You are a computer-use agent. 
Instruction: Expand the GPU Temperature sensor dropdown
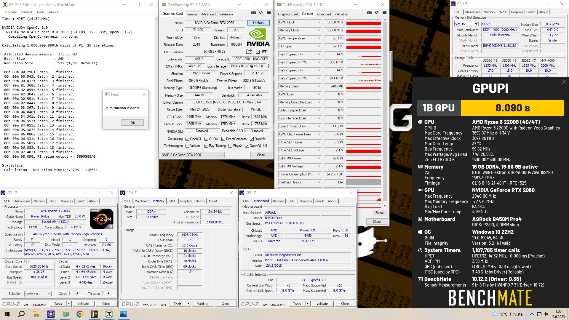coord(319,38)
